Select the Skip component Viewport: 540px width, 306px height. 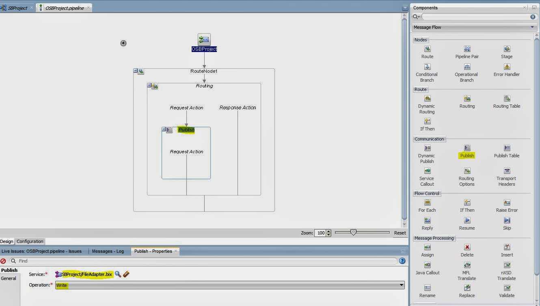(507, 224)
